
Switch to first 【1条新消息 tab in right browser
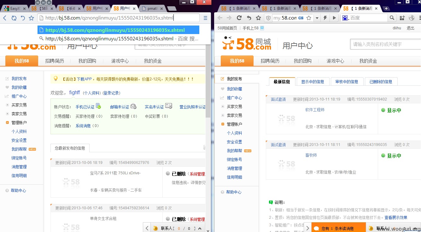point(238,9)
